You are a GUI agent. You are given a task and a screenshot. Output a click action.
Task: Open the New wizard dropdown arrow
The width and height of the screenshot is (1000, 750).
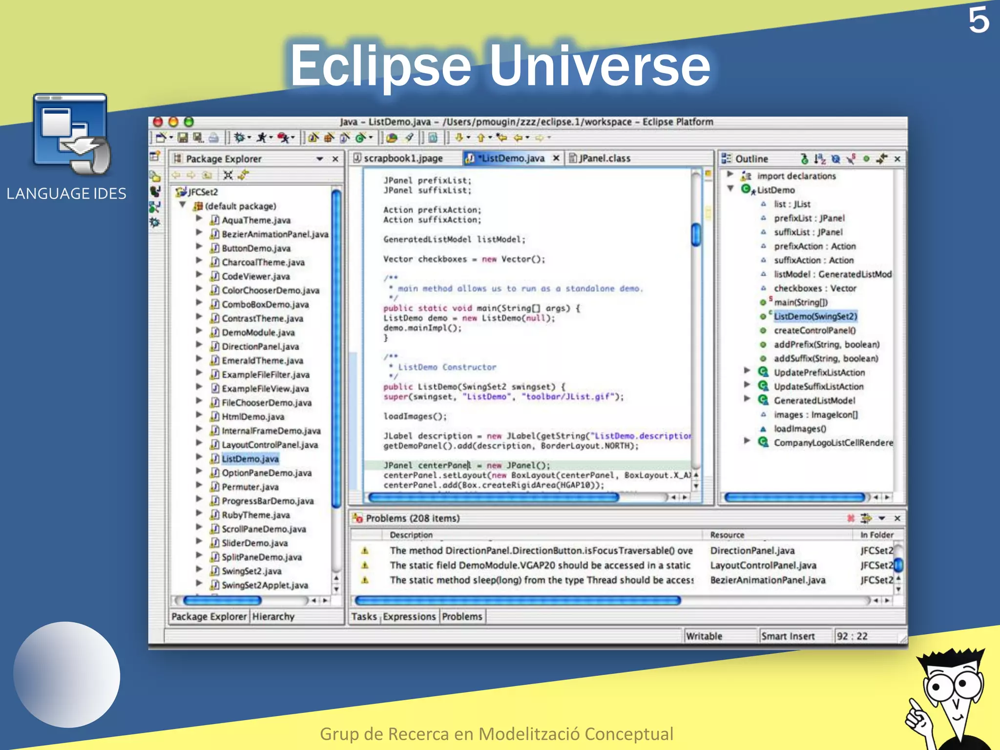pos(171,138)
